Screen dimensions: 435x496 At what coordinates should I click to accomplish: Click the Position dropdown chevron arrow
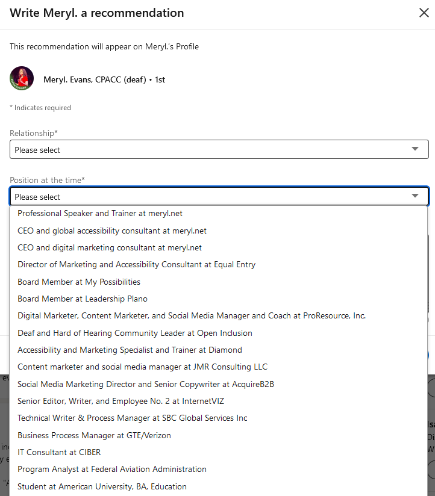pos(415,196)
